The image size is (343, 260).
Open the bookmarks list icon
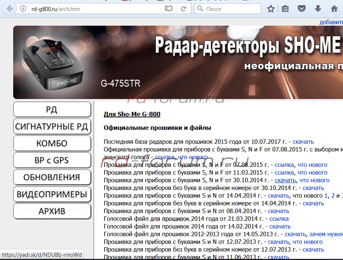pos(285,9)
